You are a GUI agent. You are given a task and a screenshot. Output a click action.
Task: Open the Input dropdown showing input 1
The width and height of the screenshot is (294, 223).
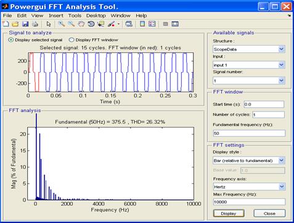[249, 65]
